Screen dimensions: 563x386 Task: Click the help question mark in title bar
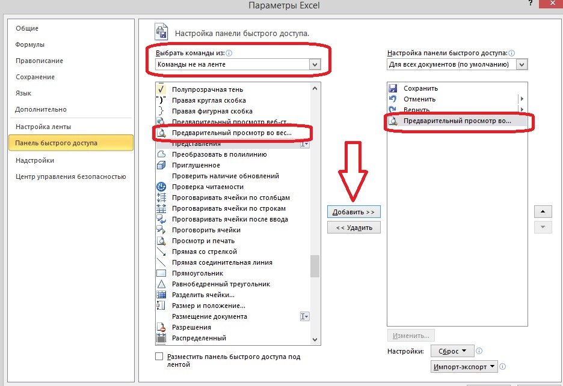point(531,3)
